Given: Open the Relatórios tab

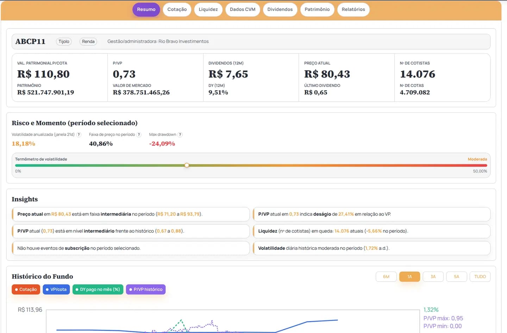Looking at the screenshot, I should coord(353,9).
